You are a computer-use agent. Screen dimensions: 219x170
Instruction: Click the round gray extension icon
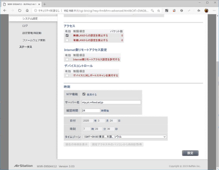click(x=182, y=10)
